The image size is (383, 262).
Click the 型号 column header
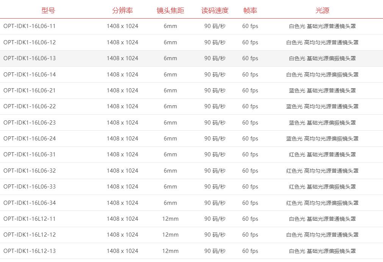pos(48,10)
